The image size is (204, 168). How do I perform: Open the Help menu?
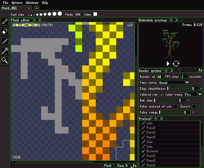point(45,3)
